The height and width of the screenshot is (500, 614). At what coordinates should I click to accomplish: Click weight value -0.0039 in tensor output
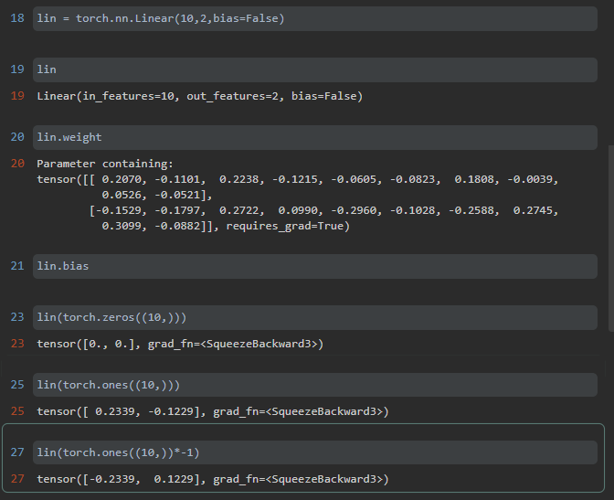coord(530,179)
